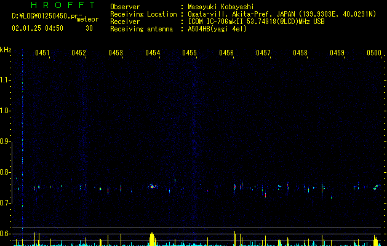Viewport: 387px width, 246px height.
Task: Click the 0.7 kHz axis label
Action: (5, 203)
